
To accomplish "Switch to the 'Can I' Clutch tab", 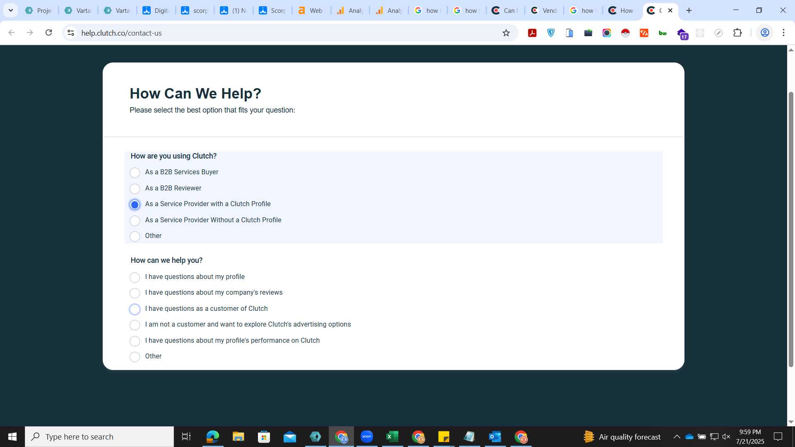I will point(505,10).
